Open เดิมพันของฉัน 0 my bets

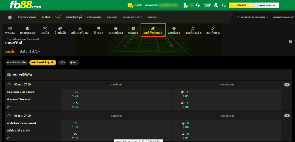click(283, 17)
